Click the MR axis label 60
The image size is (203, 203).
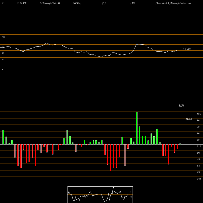(x=198, y=127)
